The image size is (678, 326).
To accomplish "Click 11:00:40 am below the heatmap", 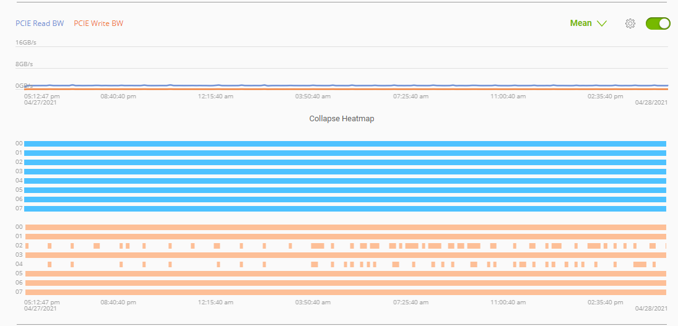I will (x=508, y=302).
